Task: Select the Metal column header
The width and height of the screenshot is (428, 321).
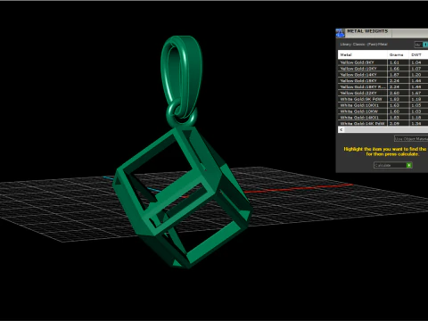Action: pyautogui.click(x=363, y=54)
